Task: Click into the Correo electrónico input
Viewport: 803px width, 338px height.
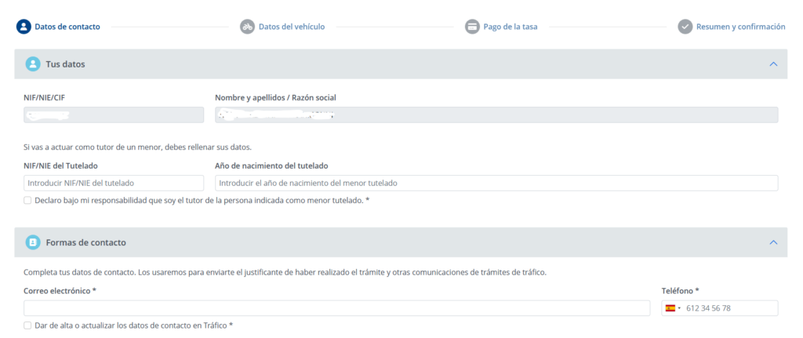Action: click(x=336, y=308)
